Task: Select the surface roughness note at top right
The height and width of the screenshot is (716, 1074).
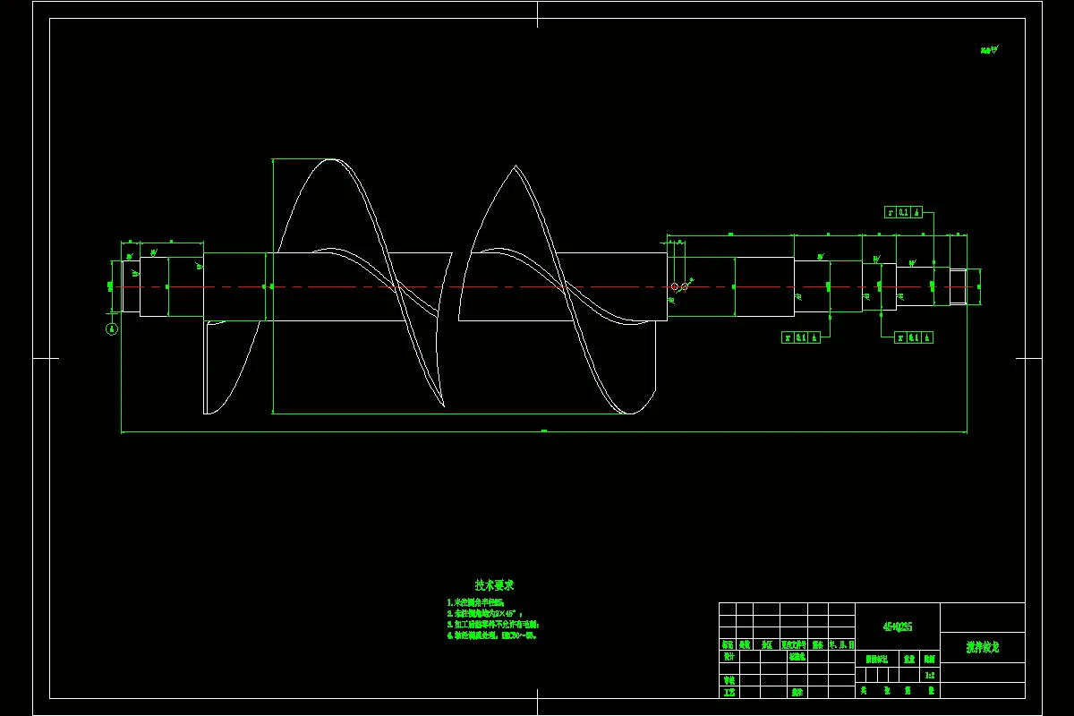Action: [989, 51]
